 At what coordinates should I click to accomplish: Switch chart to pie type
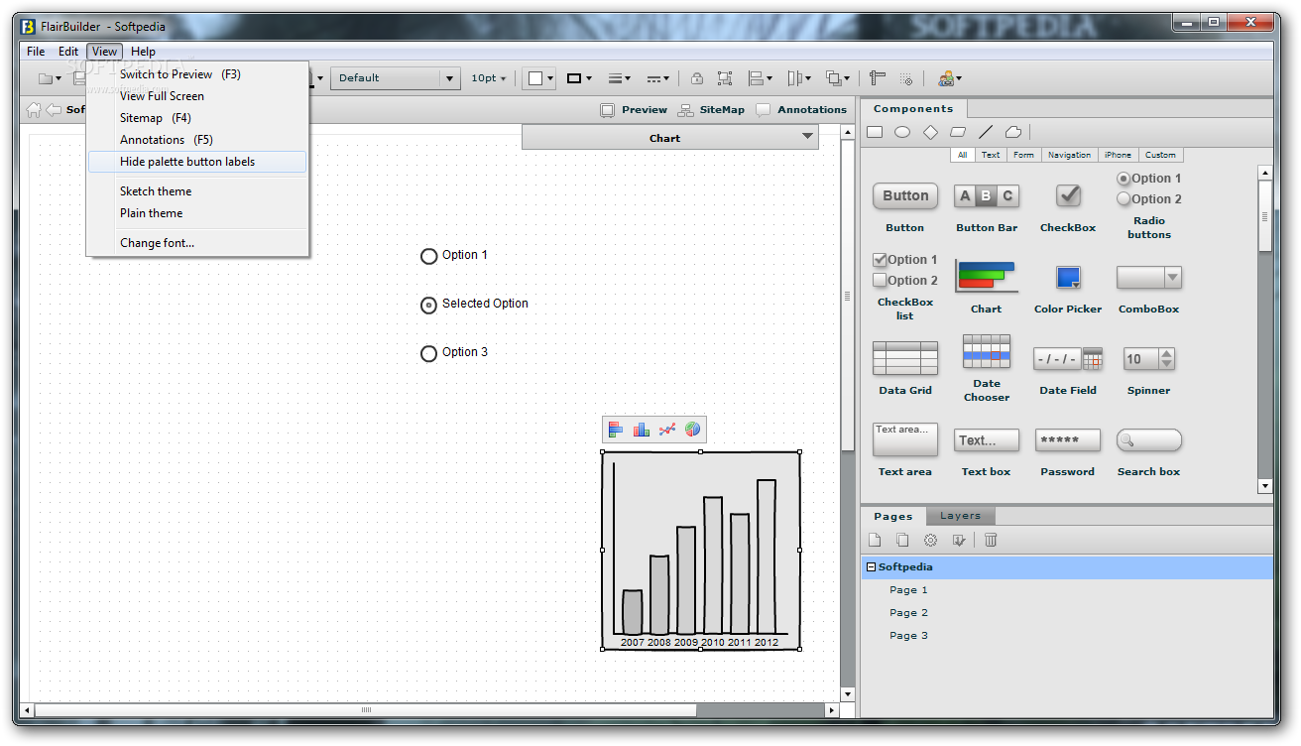(x=693, y=430)
